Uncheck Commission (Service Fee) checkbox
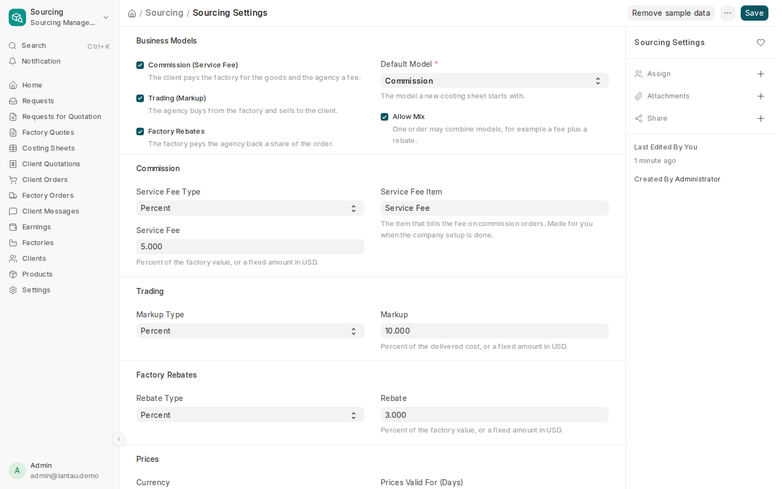Viewport: 782px width, 489px height. tap(140, 65)
